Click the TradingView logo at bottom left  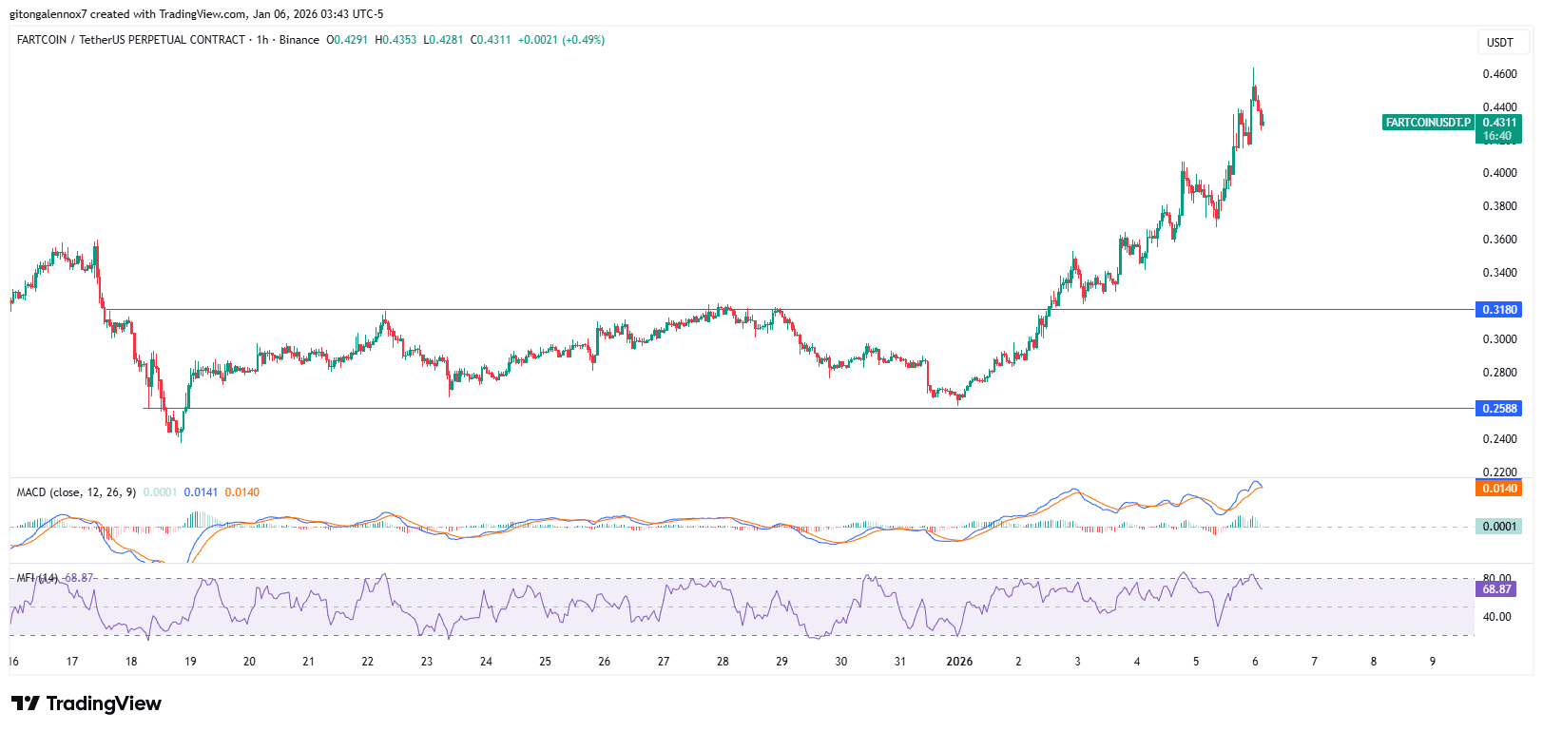[87, 703]
